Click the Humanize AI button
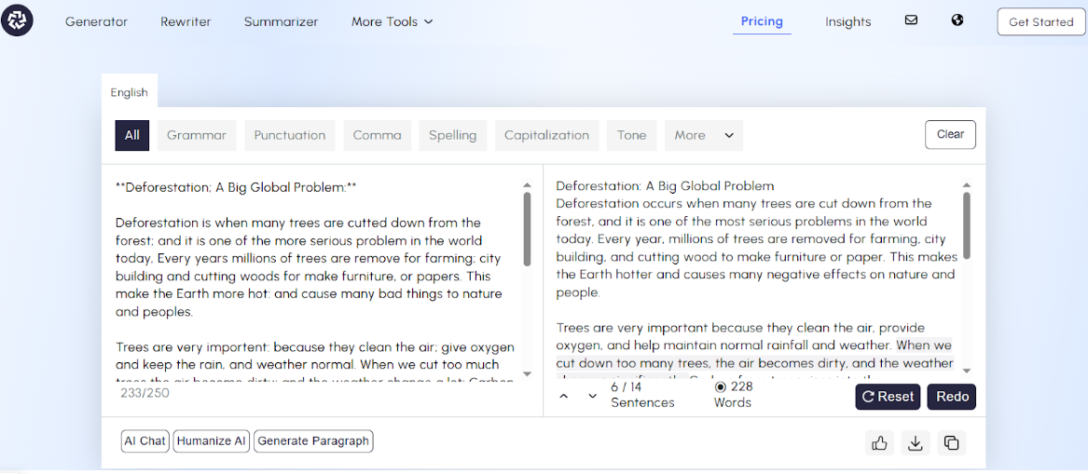 212,440
